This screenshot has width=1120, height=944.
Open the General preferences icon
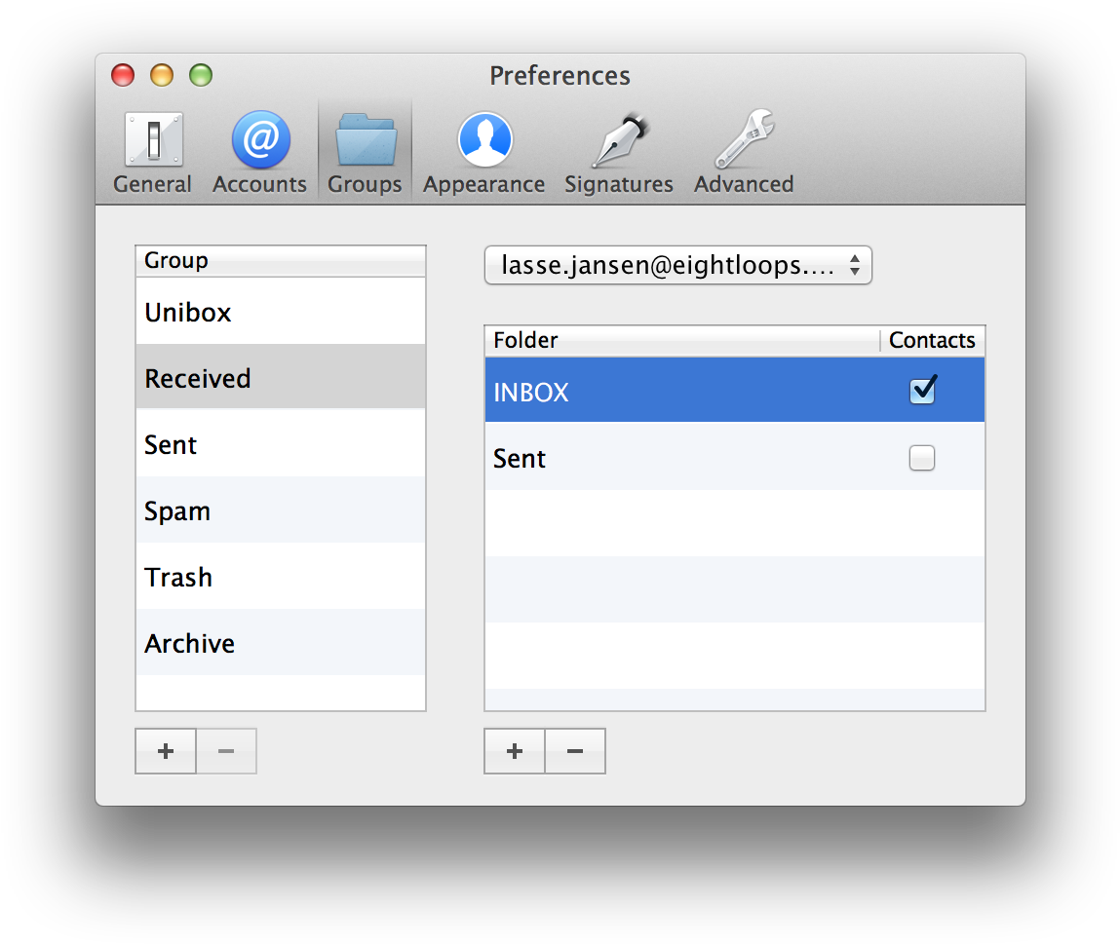(x=152, y=141)
